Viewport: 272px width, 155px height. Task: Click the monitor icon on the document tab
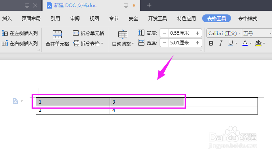tap(126, 5)
